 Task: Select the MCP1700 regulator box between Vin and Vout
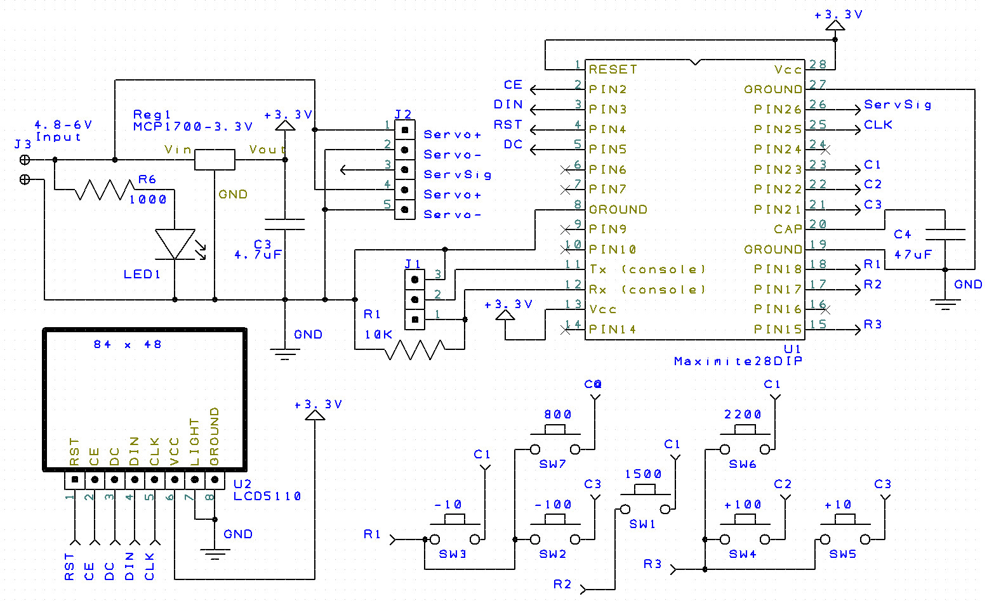(215, 160)
